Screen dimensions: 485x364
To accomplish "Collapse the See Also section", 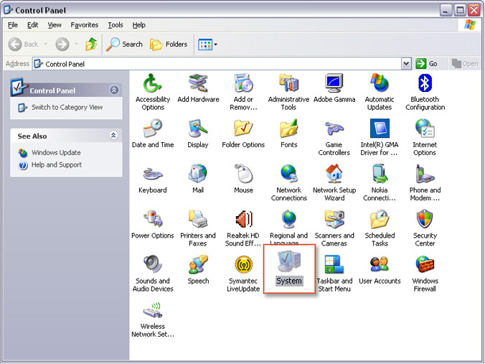I will click(113, 136).
